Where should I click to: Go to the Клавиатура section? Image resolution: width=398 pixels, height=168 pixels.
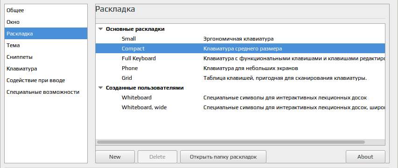pos(46,69)
